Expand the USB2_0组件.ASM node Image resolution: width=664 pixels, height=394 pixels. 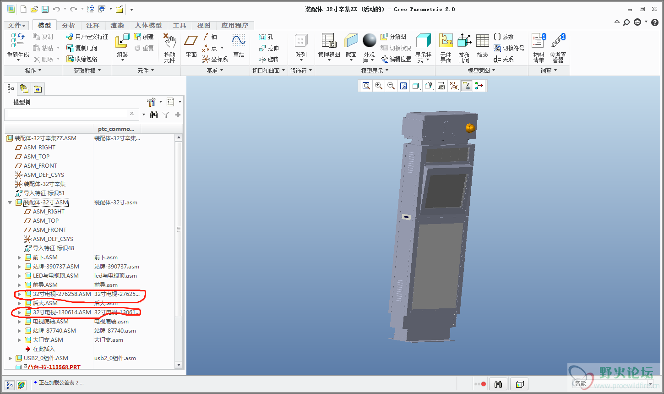pos(10,358)
